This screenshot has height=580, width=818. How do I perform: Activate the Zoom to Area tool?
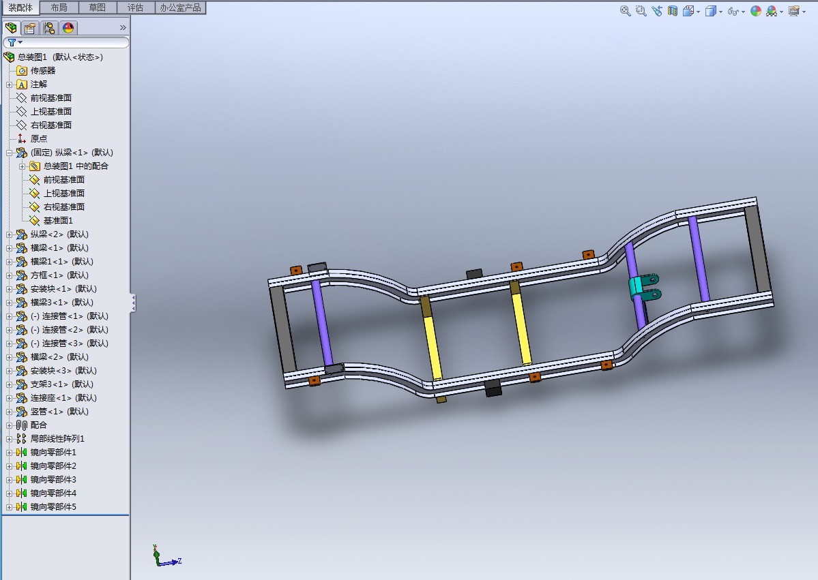pos(641,11)
